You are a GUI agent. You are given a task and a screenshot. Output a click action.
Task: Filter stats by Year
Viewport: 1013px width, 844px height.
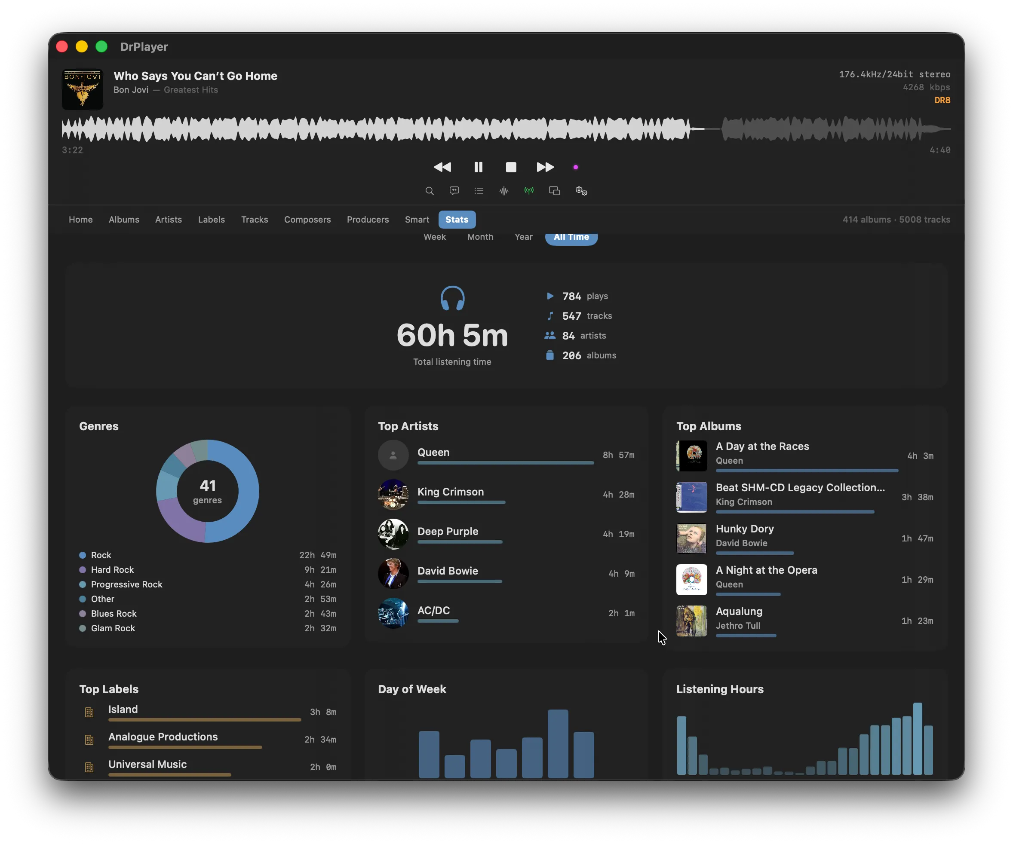(523, 237)
